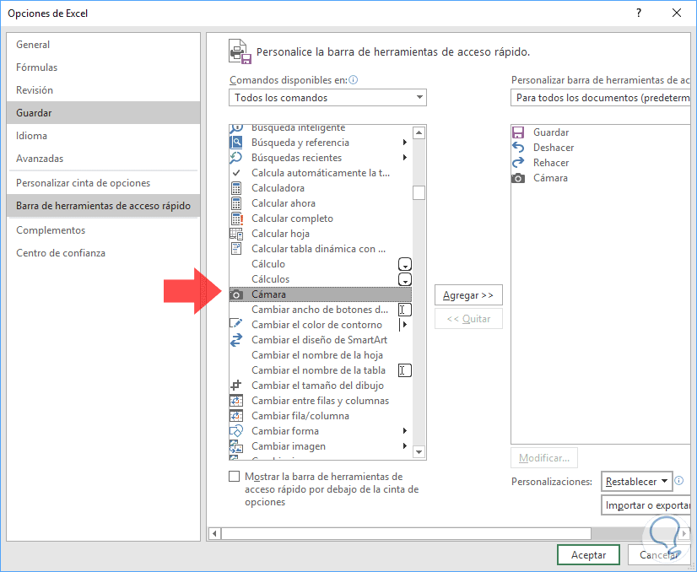Click the Búsquedas recientes icon

236,157
